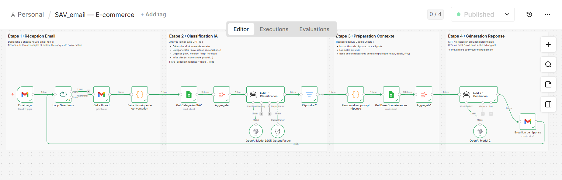
Task: Select the OpenAI Model 2 sub-node
Action: (x=480, y=131)
